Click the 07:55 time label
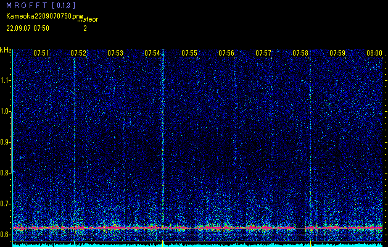The width and height of the screenshot is (388, 247). [189, 53]
